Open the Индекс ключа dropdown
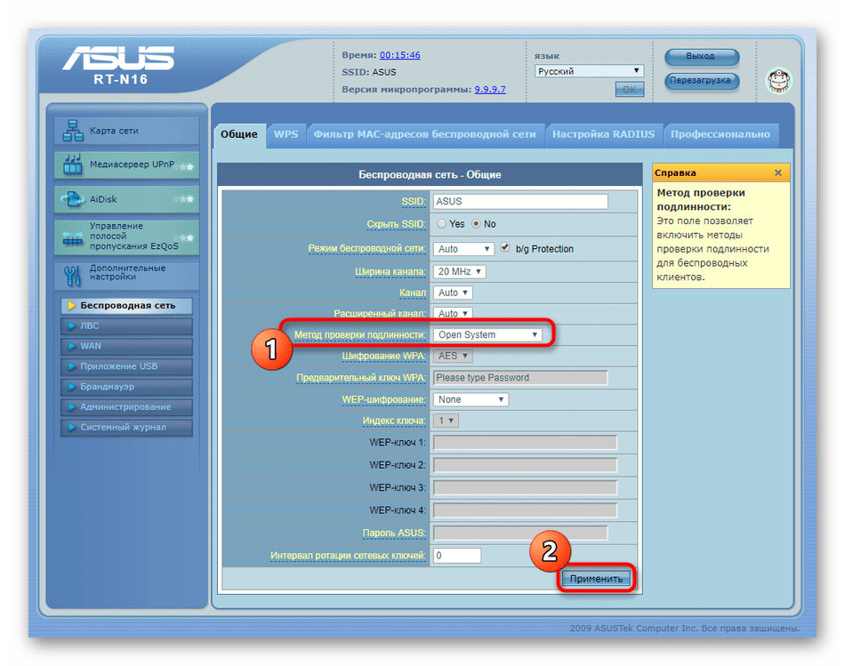845x666 pixels. point(446,421)
